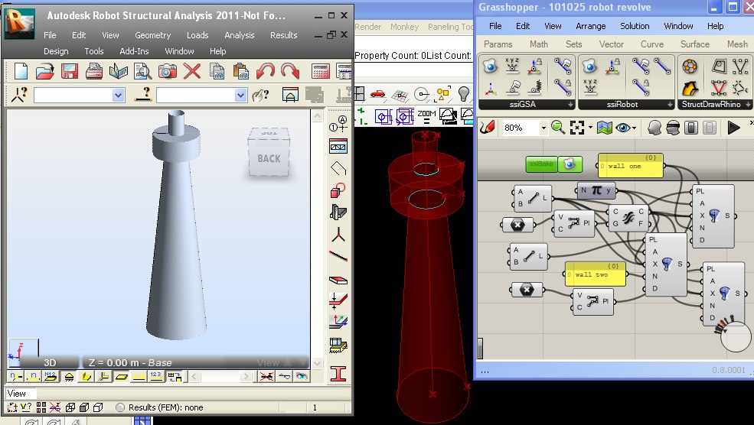Open node selection dropdown in Robot
The height and width of the screenshot is (425, 754).
(119, 95)
